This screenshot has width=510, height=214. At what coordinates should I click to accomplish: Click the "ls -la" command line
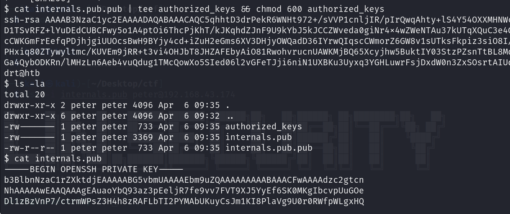(25, 84)
